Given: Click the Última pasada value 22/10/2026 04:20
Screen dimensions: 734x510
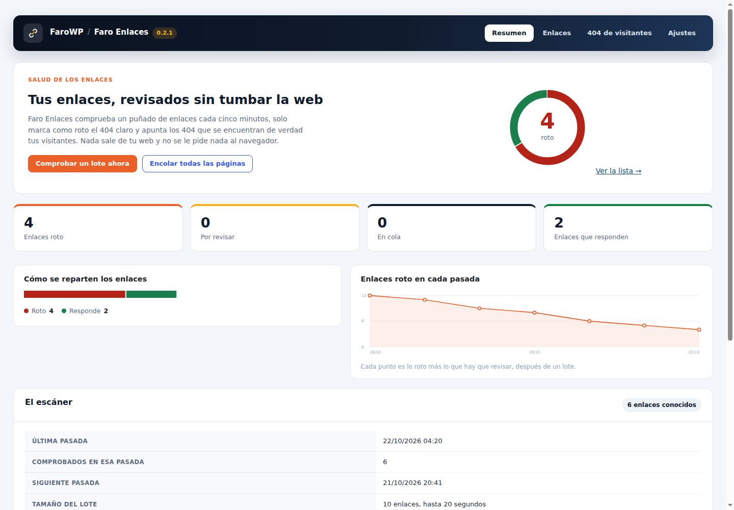Looking at the screenshot, I should point(412,441).
